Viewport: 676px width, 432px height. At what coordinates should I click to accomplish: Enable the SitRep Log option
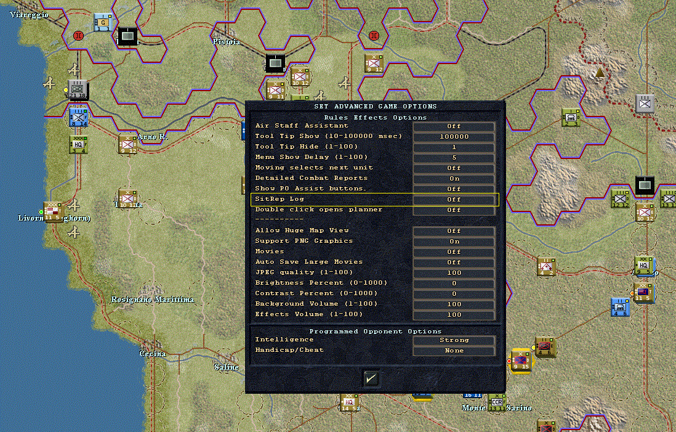(454, 200)
